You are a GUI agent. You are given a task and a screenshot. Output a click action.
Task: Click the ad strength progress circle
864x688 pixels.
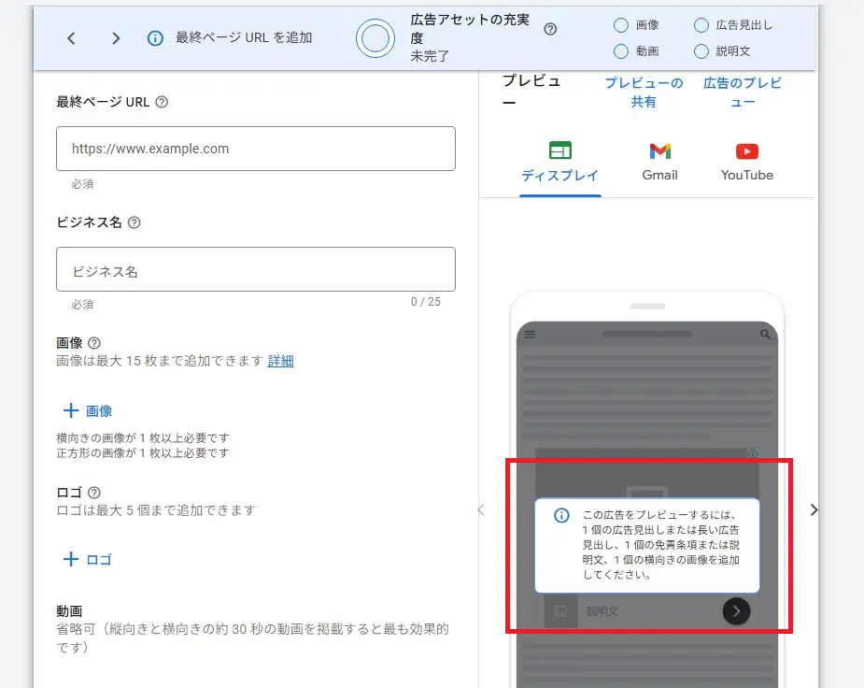[375, 38]
